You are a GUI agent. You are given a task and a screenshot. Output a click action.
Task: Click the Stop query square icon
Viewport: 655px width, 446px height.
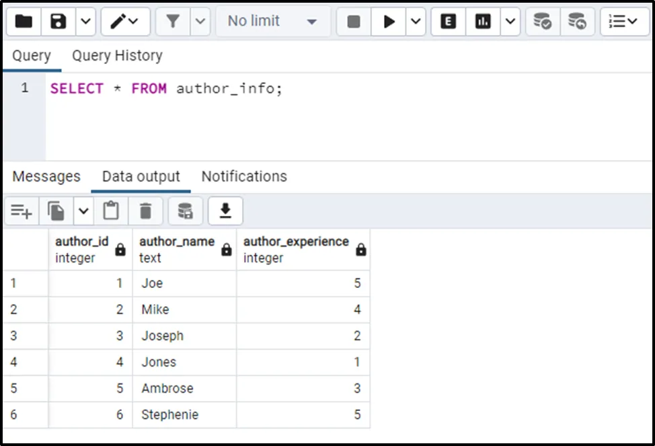point(354,22)
